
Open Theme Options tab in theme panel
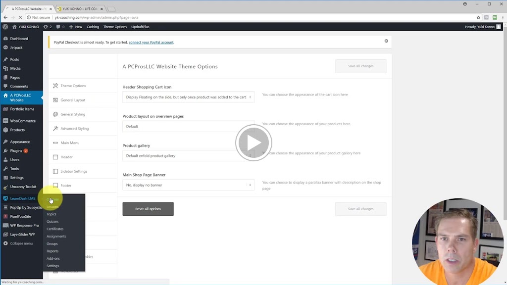click(83, 86)
